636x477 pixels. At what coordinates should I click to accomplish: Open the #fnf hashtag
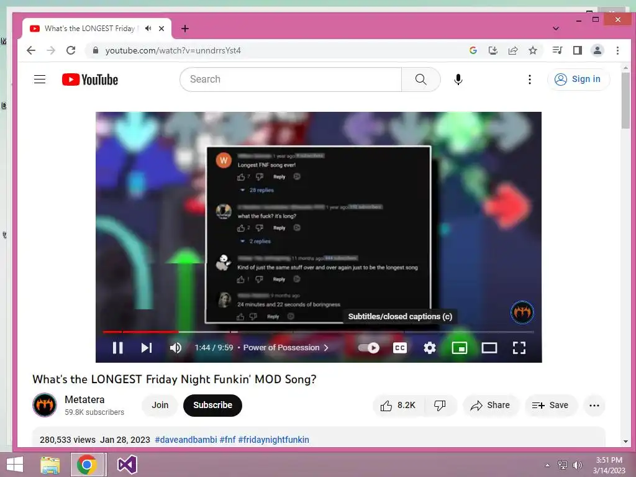click(x=227, y=440)
